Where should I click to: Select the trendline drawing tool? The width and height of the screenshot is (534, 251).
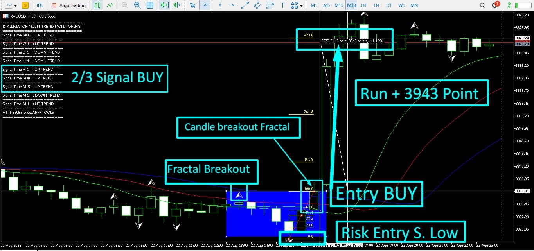[245, 5]
